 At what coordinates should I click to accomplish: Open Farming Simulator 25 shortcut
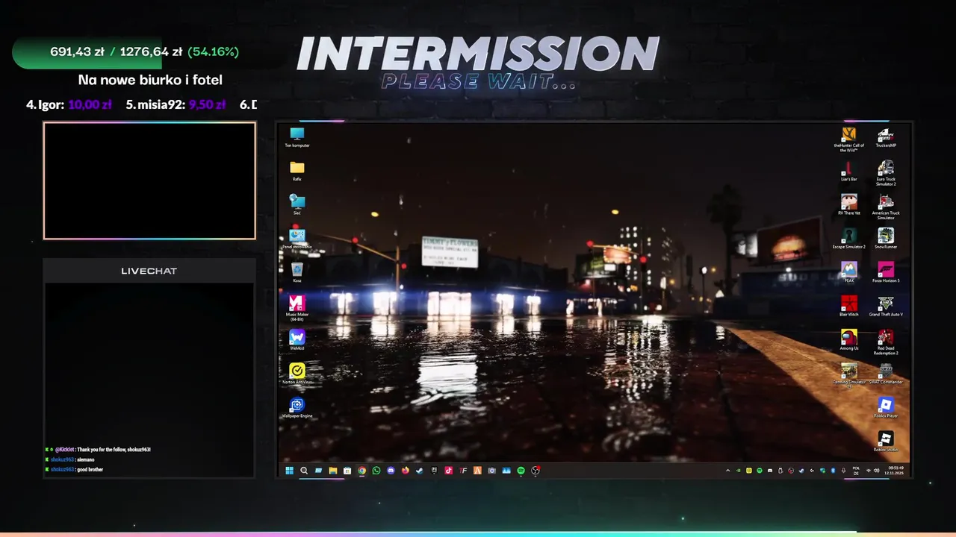(x=848, y=376)
